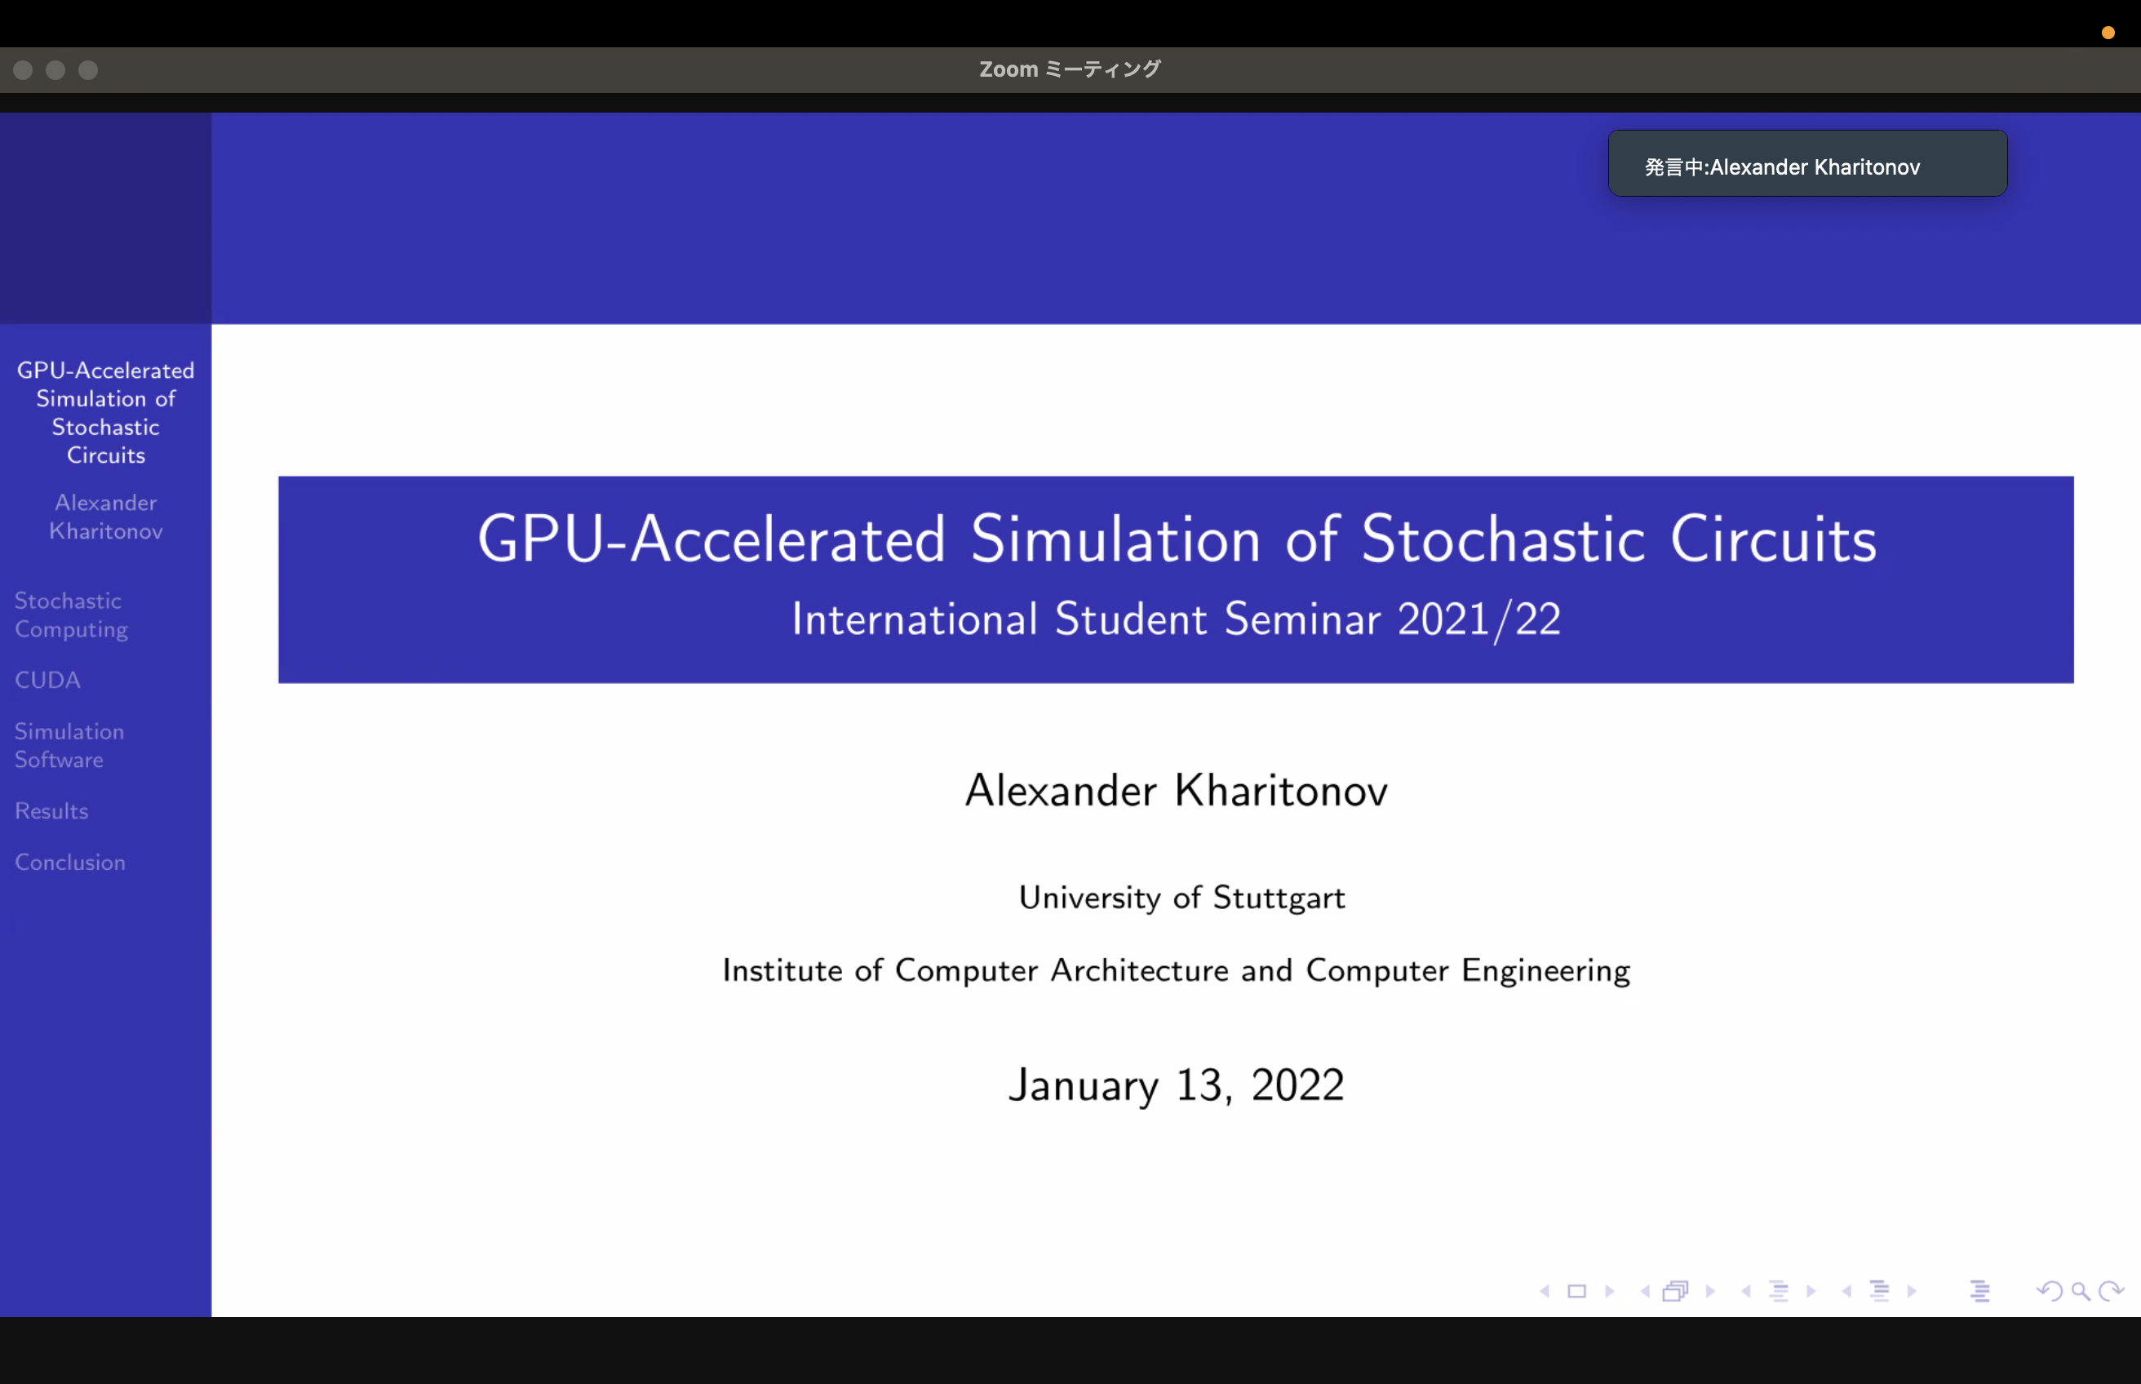Click the University of Stuttgart text

1181,898
